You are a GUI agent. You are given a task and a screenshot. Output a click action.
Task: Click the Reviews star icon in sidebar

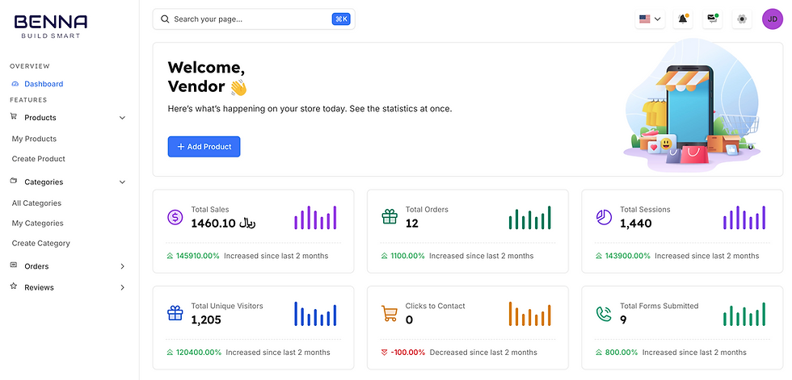(14, 286)
